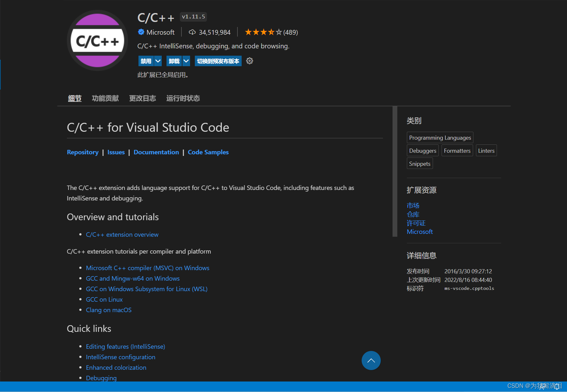The height and width of the screenshot is (392, 567).
Task: Open the 市场 marketplace link
Action: click(413, 206)
